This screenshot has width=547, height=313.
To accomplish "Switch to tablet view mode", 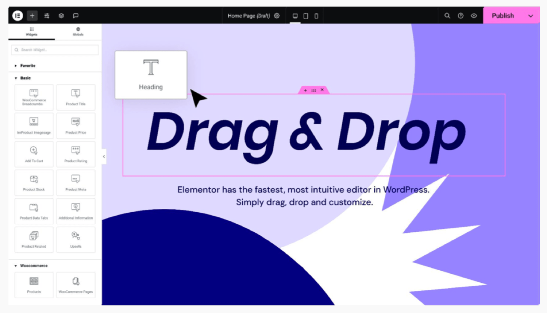I will coord(306,16).
